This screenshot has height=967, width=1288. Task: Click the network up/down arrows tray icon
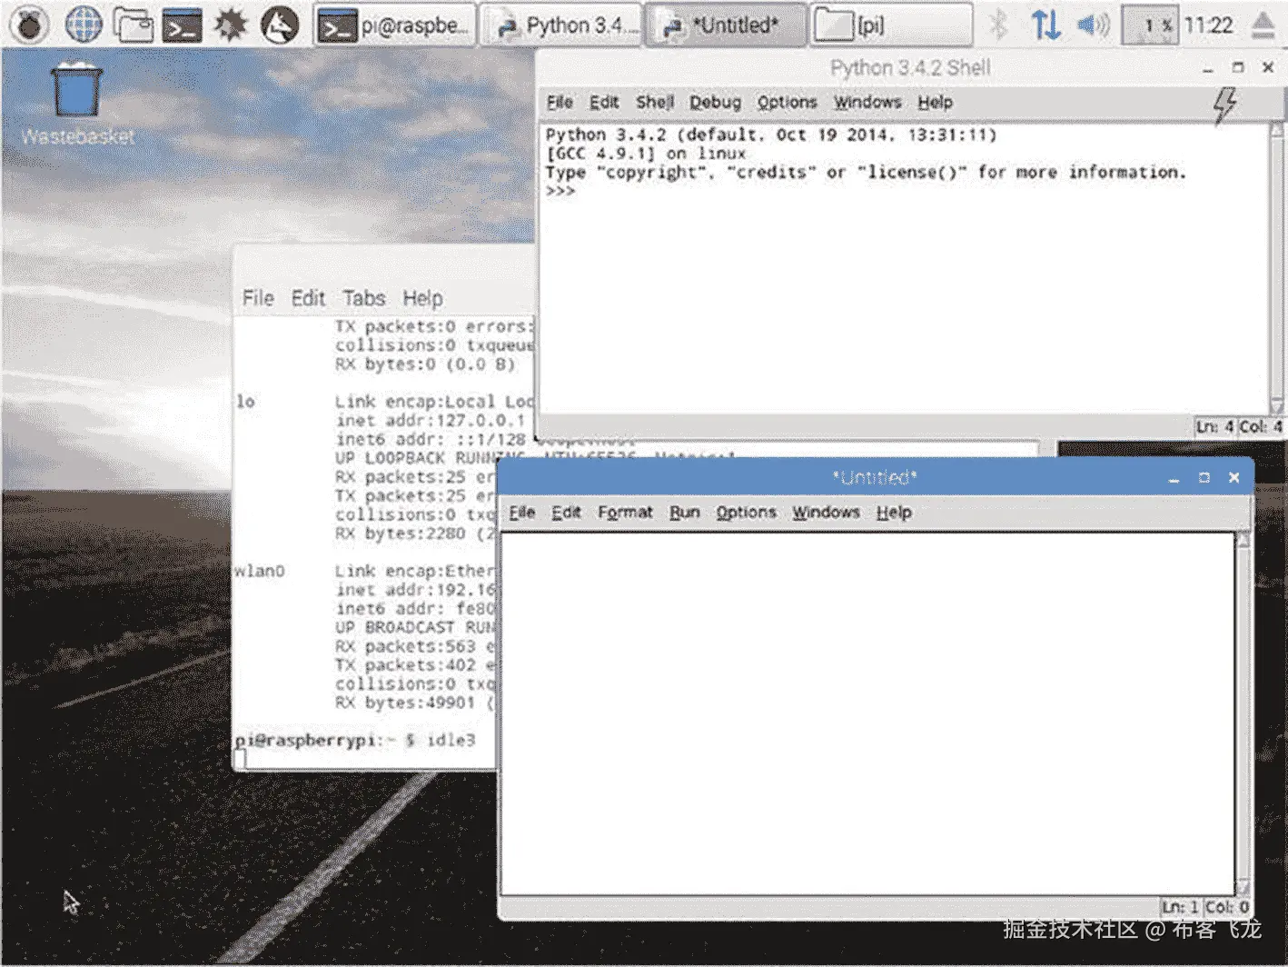tap(1045, 25)
